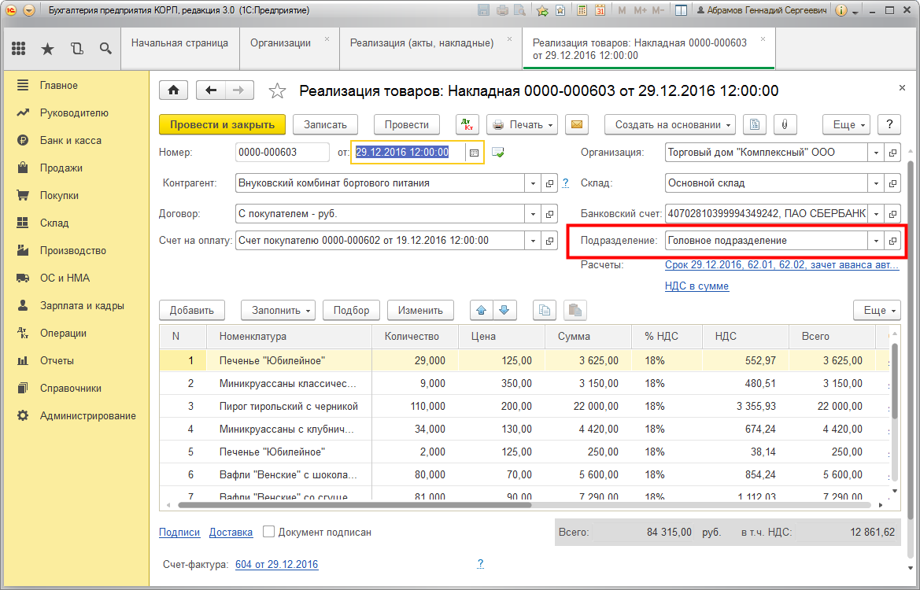Viewport: 920px width, 590px height.
Task: Expand the Контрагент dropdown list
Action: (533, 183)
